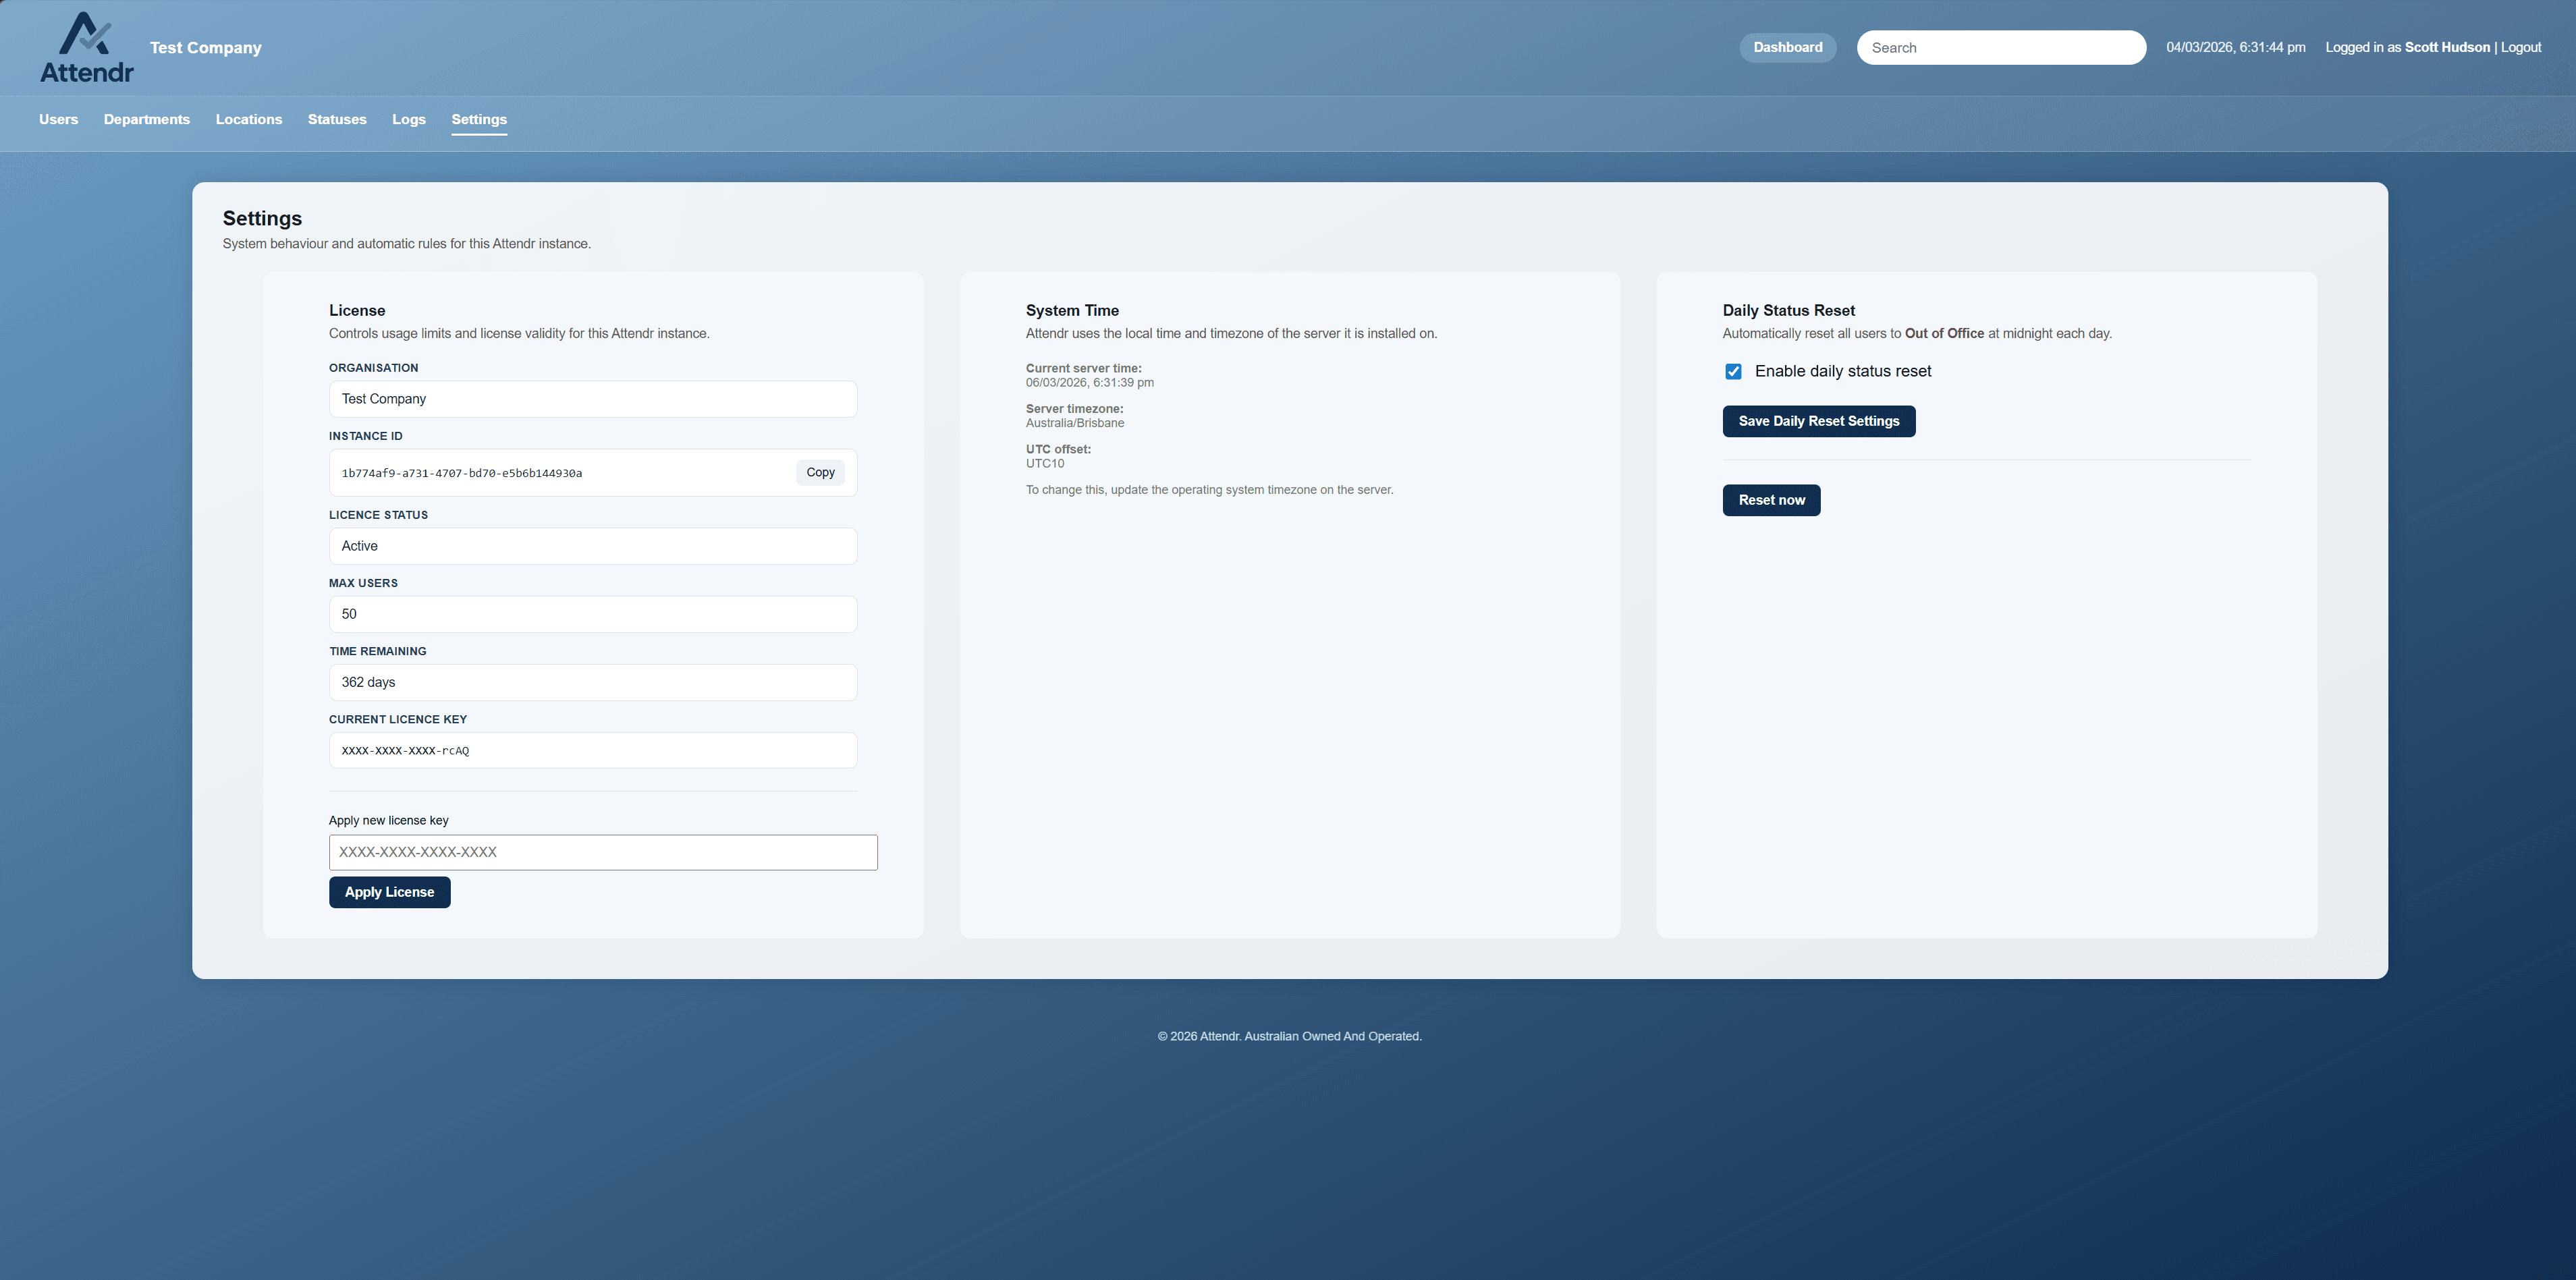The height and width of the screenshot is (1280, 2576).
Task: Click the Search field
Action: click(x=2001, y=47)
